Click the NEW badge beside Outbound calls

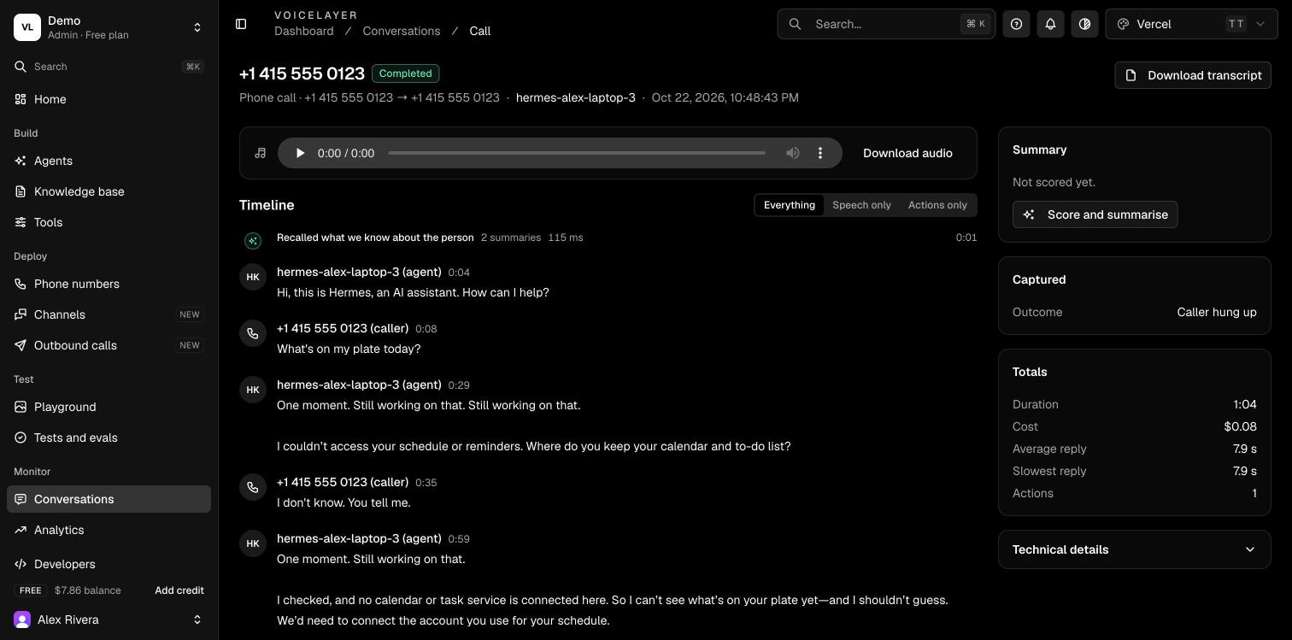(x=190, y=345)
